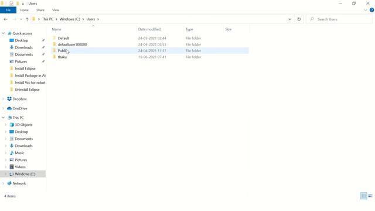The width and height of the screenshot is (375, 211).
Task: Collapse the Quick access tree node
Action: click(x=4, y=33)
